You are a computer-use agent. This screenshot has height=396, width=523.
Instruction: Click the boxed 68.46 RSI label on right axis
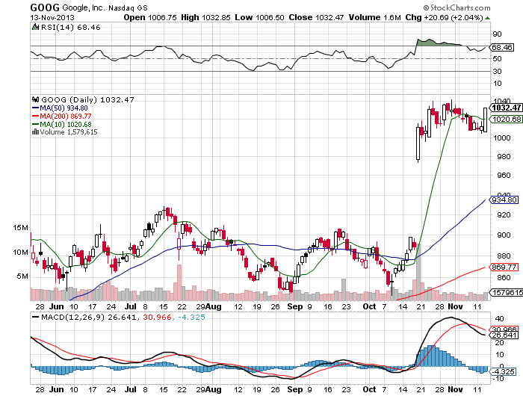click(502, 47)
